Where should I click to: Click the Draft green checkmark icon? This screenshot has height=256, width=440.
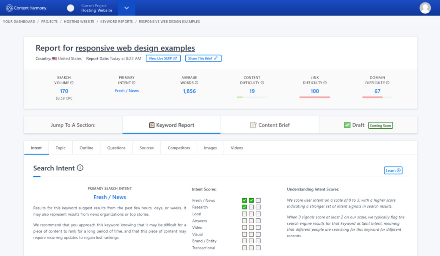347,125
